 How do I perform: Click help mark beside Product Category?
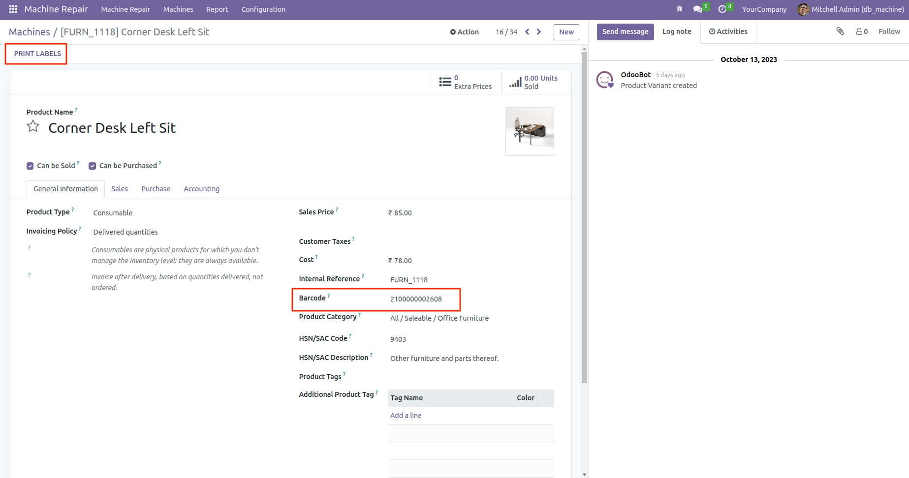pos(359,314)
